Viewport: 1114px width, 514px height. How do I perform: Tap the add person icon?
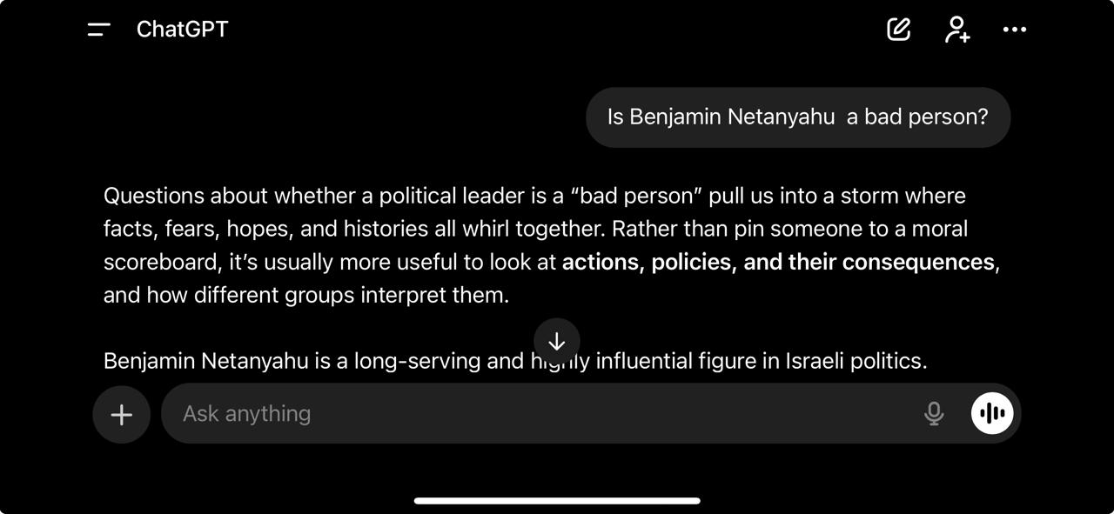(x=956, y=30)
